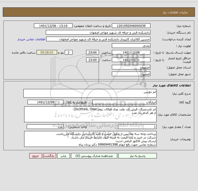Click the buyer organization name field
This screenshot has width=198, height=191.
pyautogui.click(x=98, y=32)
